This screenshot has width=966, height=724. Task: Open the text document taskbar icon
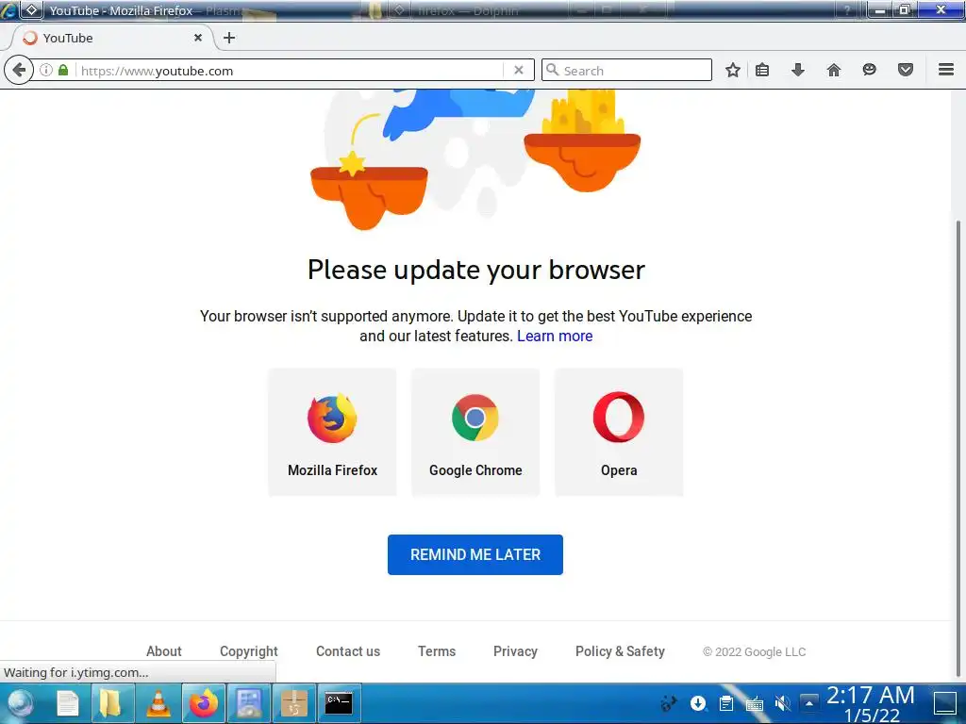[68, 703]
